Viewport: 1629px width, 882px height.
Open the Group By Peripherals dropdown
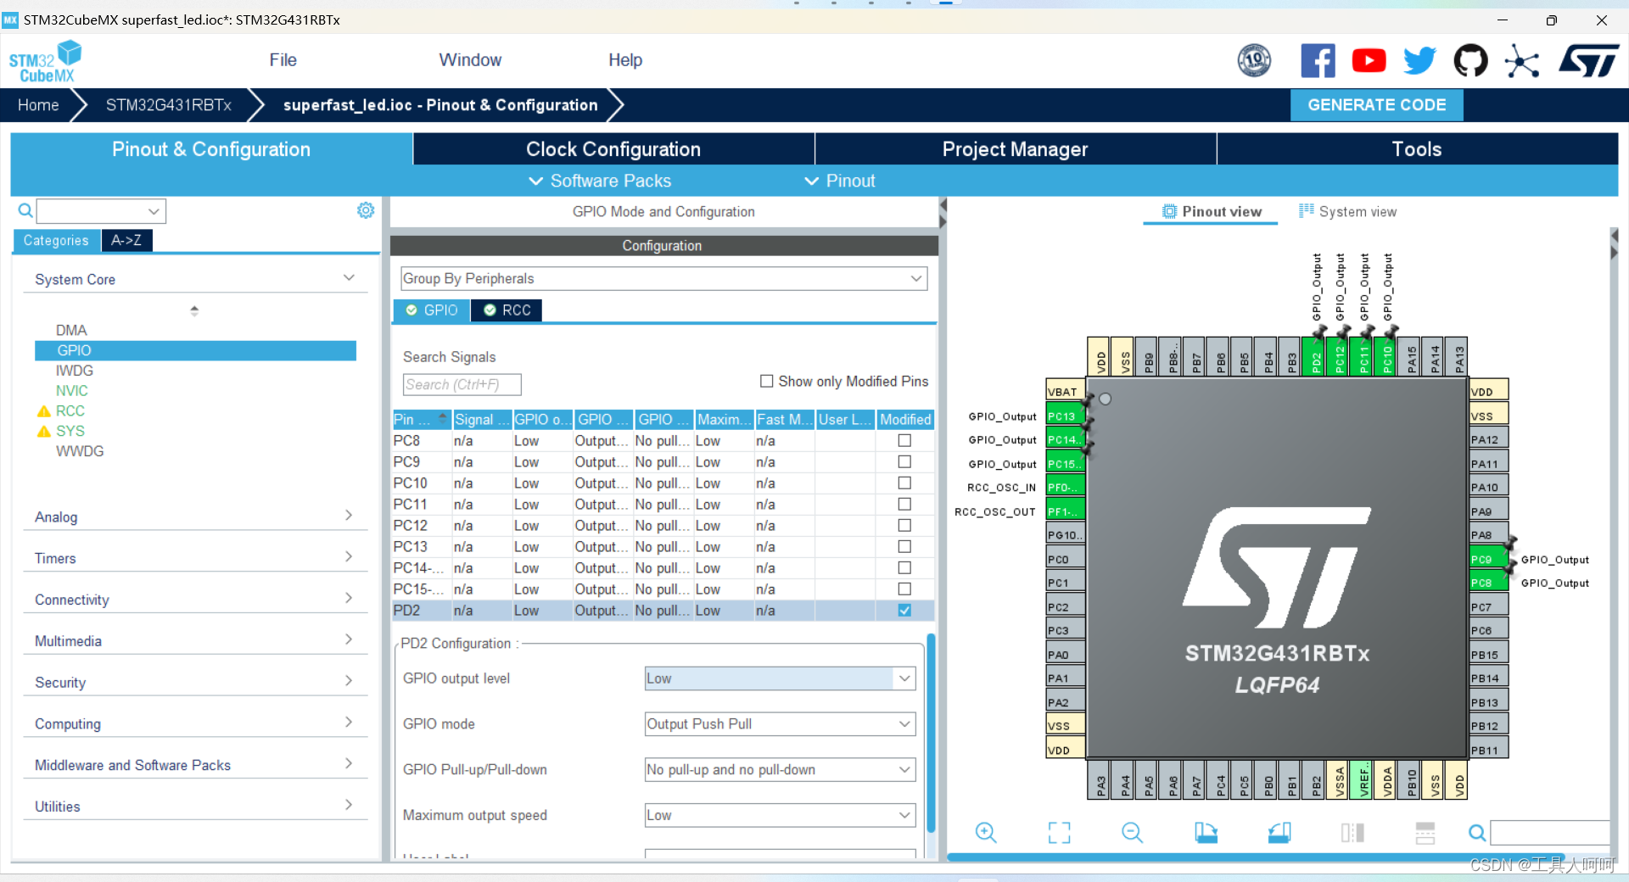click(663, 279)
